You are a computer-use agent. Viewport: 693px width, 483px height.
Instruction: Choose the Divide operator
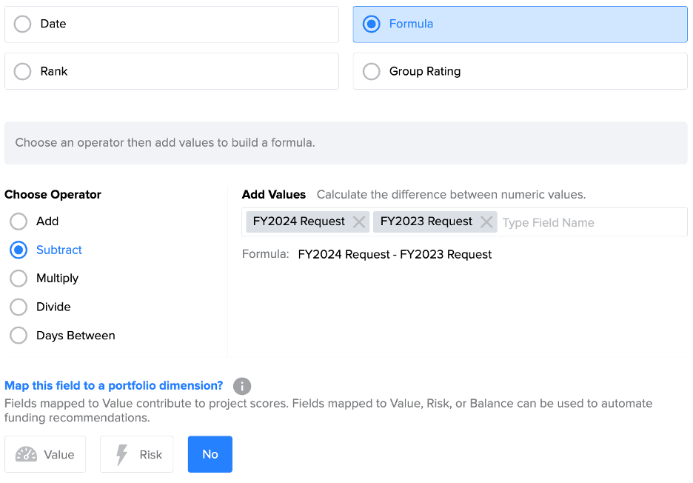19,307
